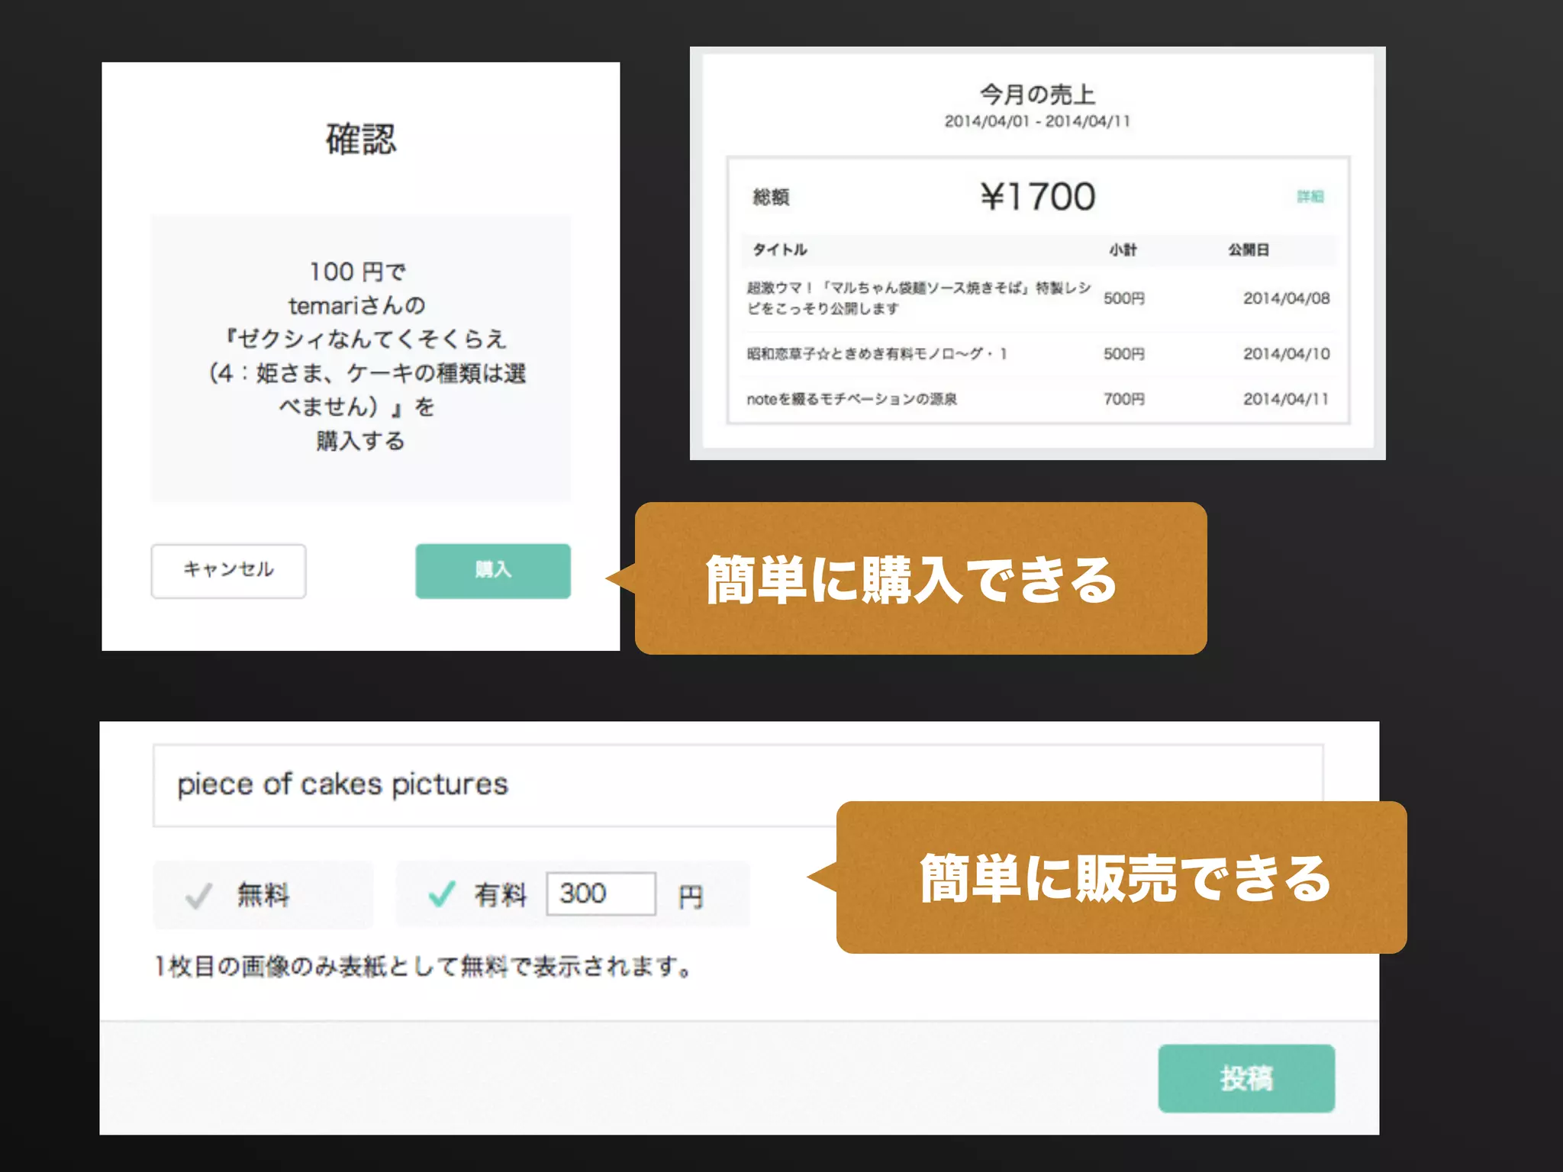Select the 有料 paid option checkmark
Viewport: 1563px width, 1172px height.
(x=442, y=893)
